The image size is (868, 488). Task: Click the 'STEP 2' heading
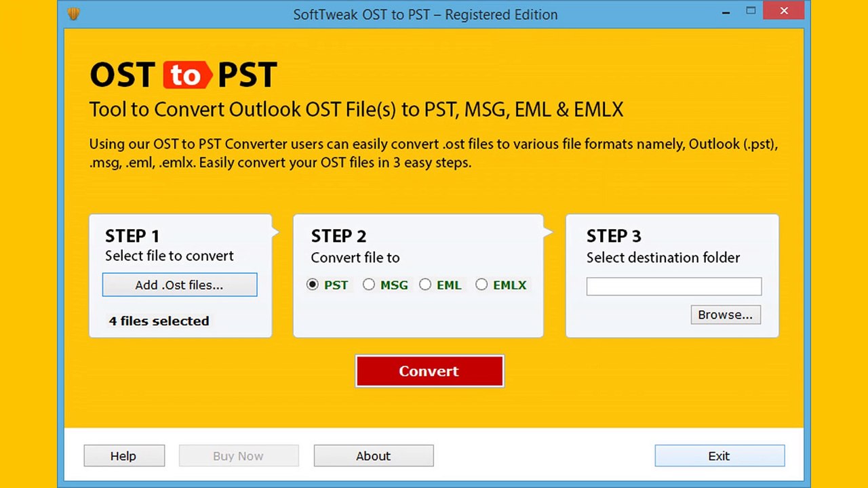(339, 236)
